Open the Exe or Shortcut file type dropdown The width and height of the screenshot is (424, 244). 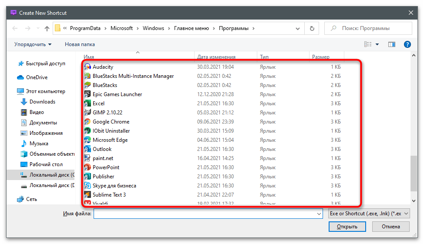pyautogui.click(x=369, y=214)
